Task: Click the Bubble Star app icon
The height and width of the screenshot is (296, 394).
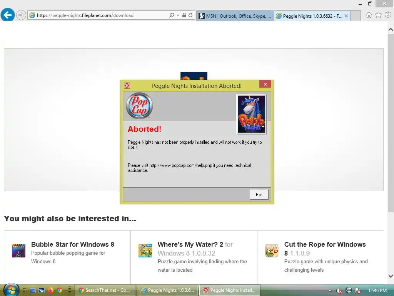Action: click(x=18, y=251)
